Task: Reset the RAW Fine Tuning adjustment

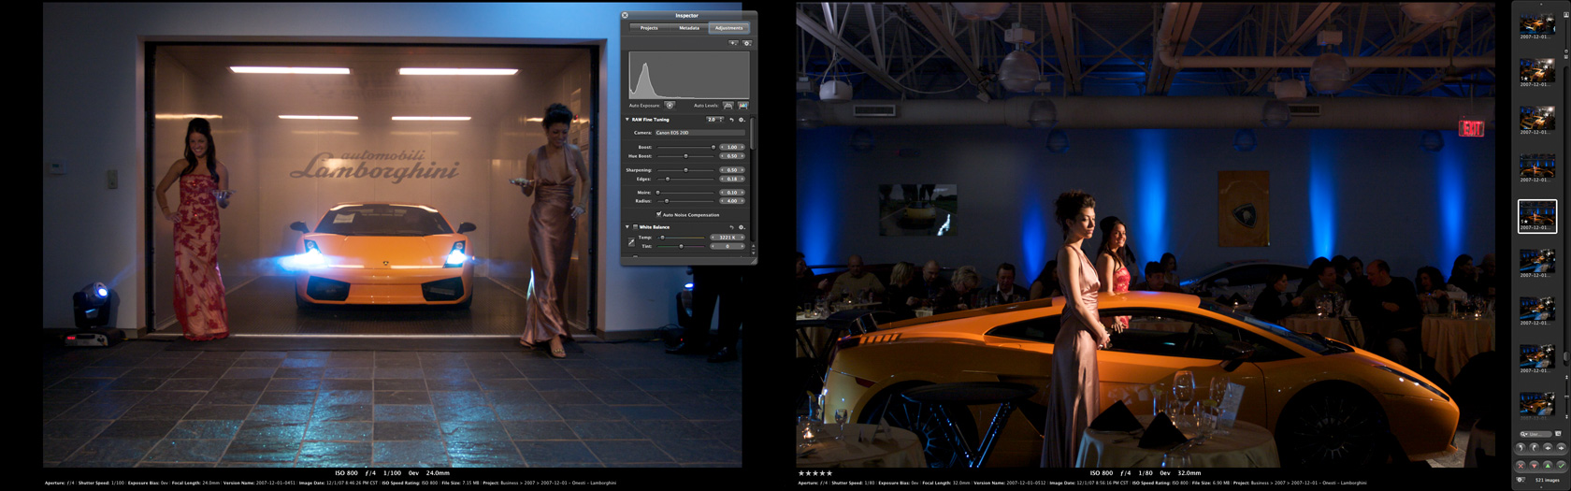Action: (731, 120)
